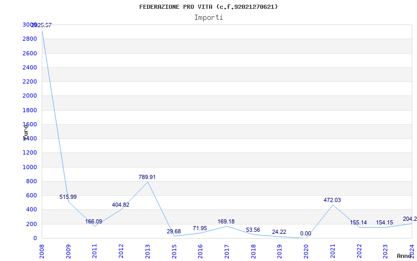The width and height of the screenshot is (417, 261).
Task: Click the 0.00 value at 2020
Action: click(x=305, y=233)
